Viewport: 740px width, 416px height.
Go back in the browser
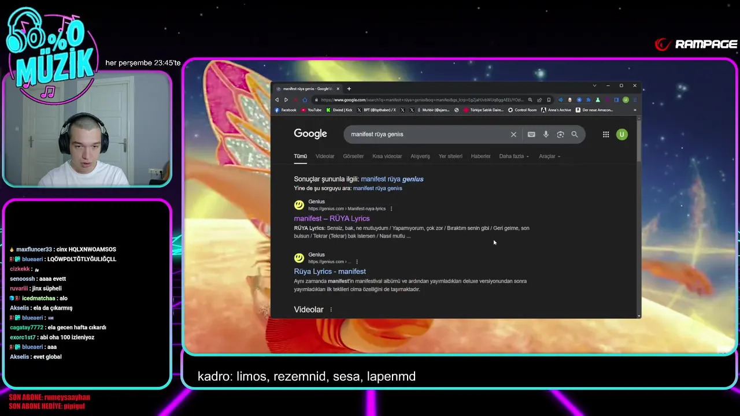tap(277, 100)
